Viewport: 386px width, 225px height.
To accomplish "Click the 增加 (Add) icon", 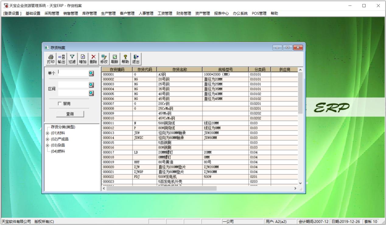I will tap(82, 58).
